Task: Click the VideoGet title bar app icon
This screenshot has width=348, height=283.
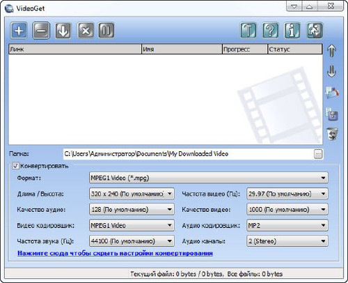Action: click(x=9, y=9)
